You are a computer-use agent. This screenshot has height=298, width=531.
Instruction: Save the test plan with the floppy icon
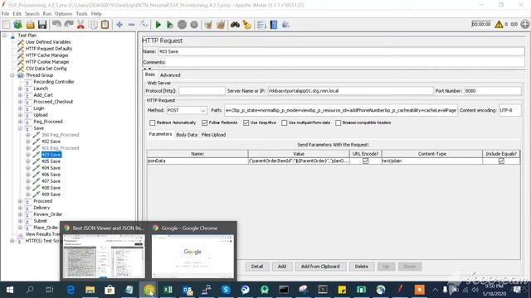pos(42,24)
